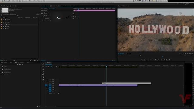Select the Ripple Edit tool
The image size is (194, 109).
coord(43,68)
